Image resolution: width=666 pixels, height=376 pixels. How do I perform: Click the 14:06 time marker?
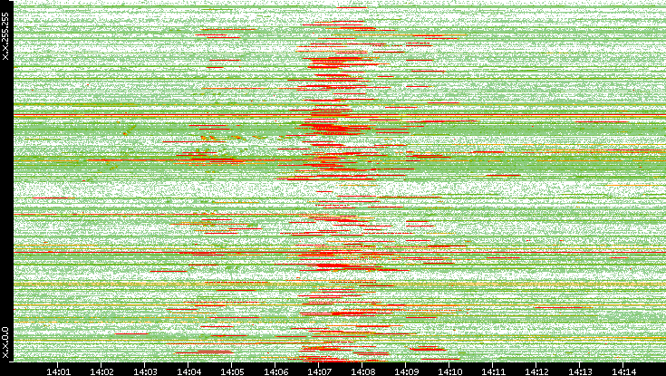275,370
